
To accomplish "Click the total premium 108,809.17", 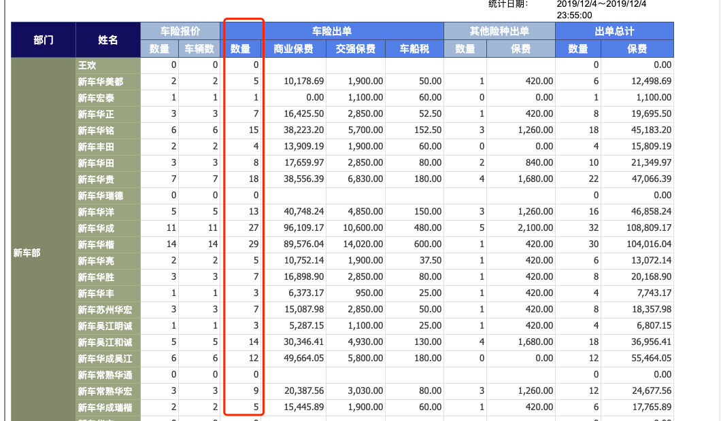I will (x=649, y=227).
